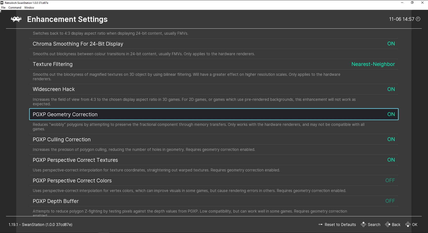Select the Widescreen Hack row label

click(x=54, y=89)
